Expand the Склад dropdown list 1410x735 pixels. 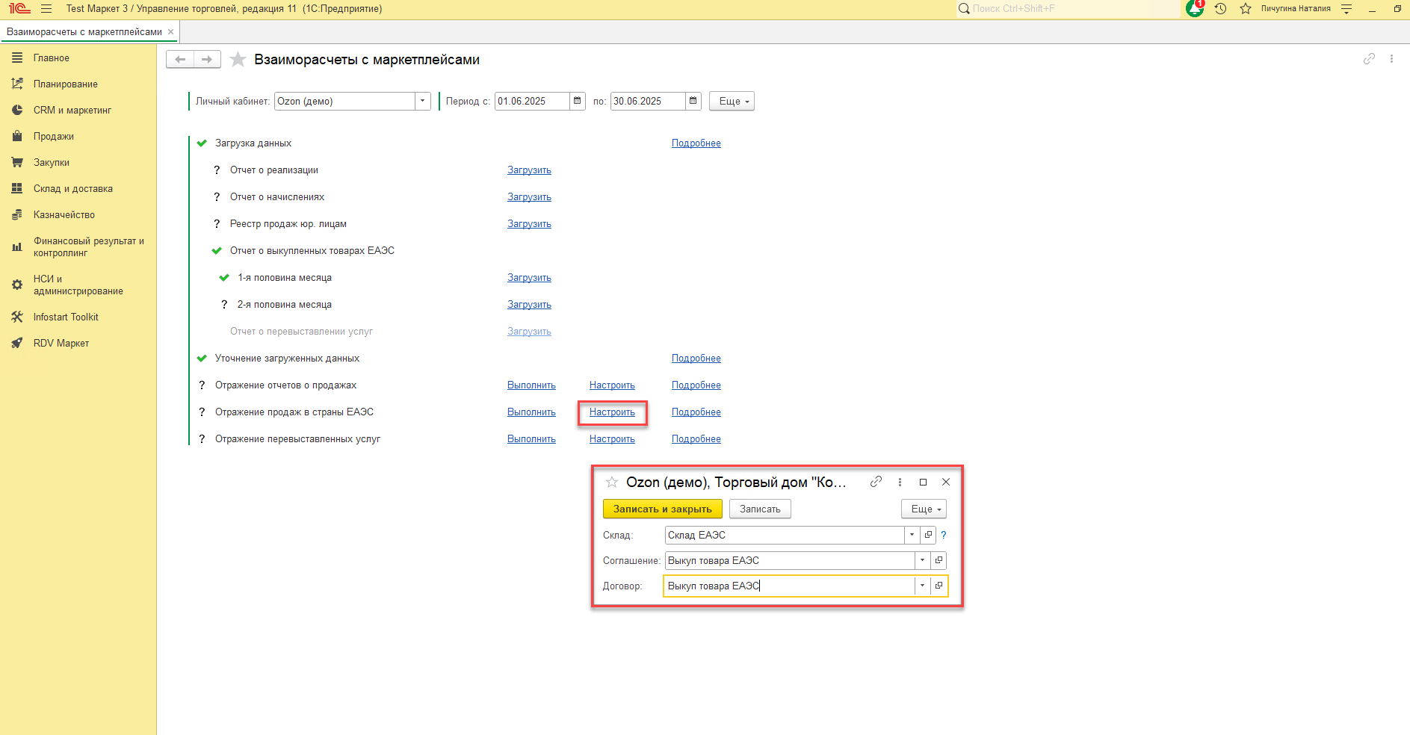pos(912,535)
